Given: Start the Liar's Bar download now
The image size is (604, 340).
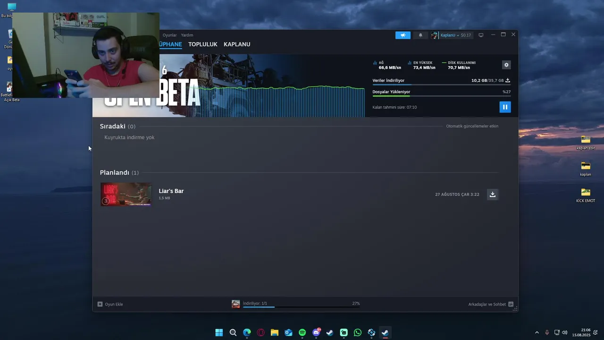Looking at the screenshot, I should [493, 195].
